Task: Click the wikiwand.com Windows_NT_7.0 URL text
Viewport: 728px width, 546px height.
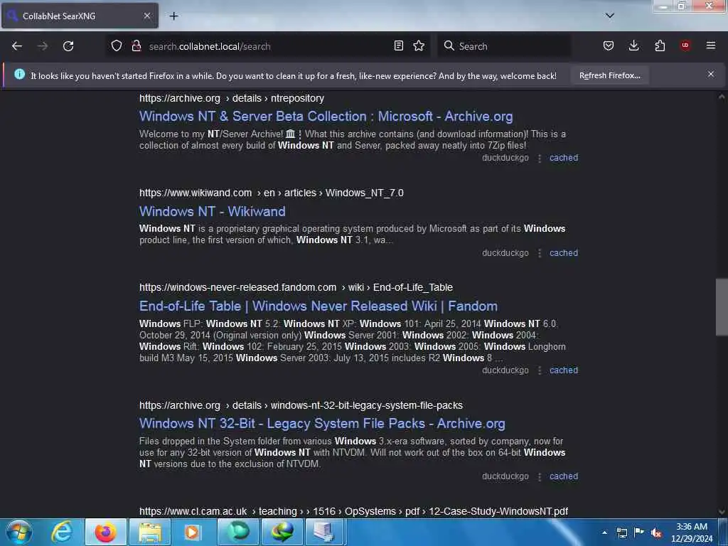Action: click(272, 193)
